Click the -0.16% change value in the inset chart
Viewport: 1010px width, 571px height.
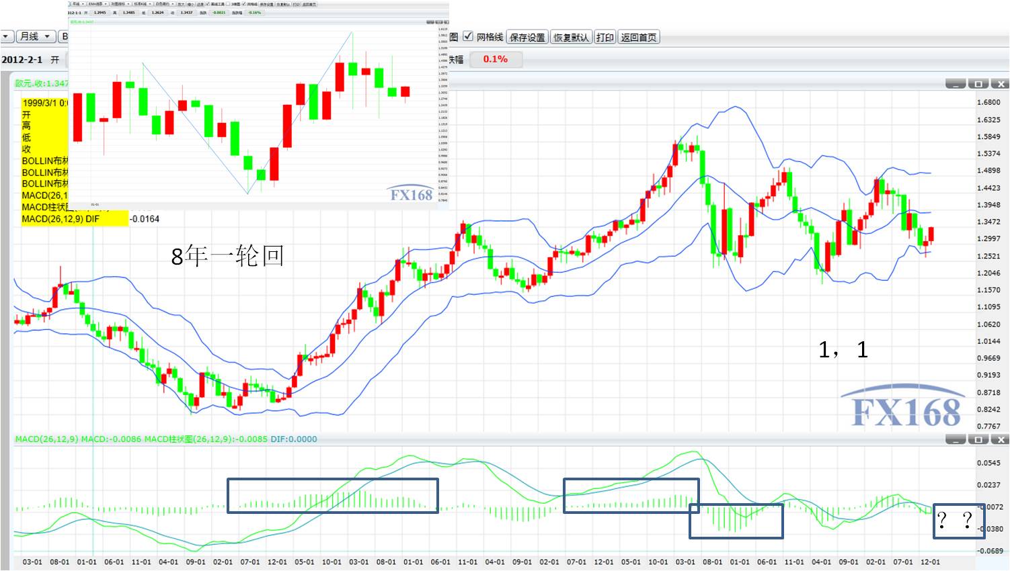(254, 12)
